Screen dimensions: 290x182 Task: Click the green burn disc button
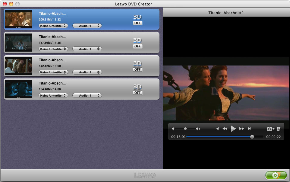coord(276,175)
